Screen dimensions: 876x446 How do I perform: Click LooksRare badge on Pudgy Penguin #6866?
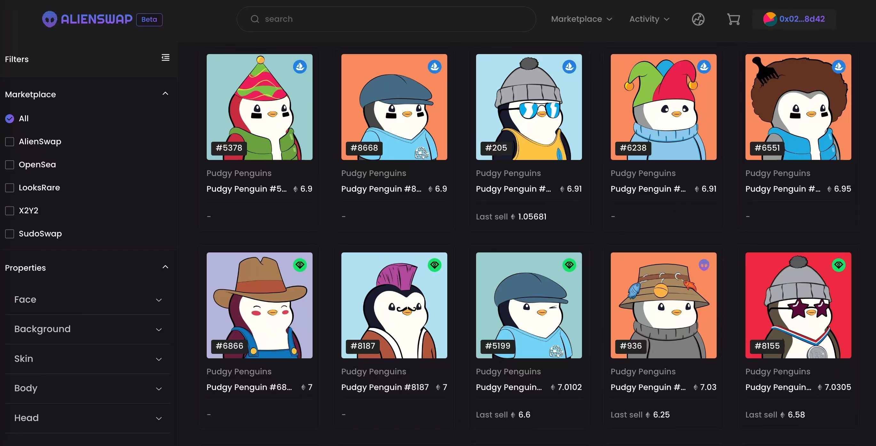click(299, 265)
